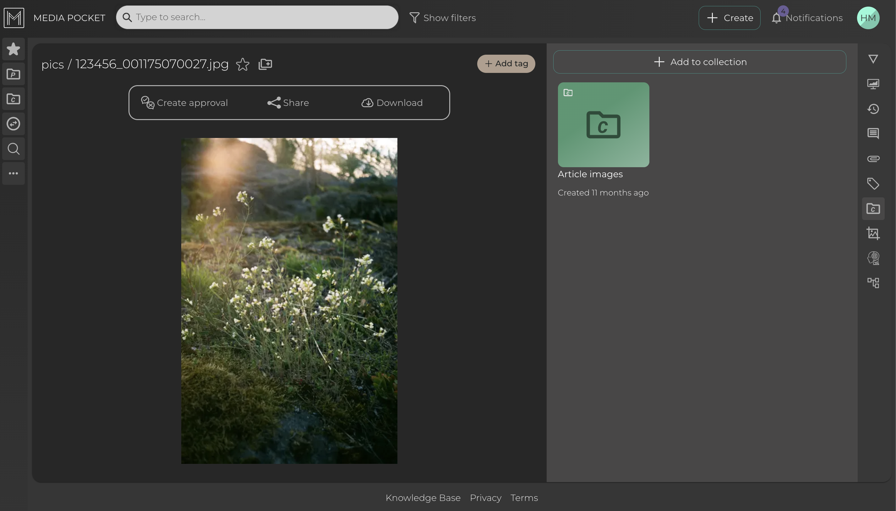The height and width of the screenshot is (511, 896).
Task: Toggle favorite star next to file name
Action: 243,64
